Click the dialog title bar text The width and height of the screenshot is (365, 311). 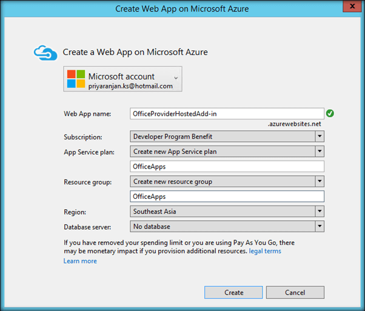pyautogui.click(x=182, y=8)
